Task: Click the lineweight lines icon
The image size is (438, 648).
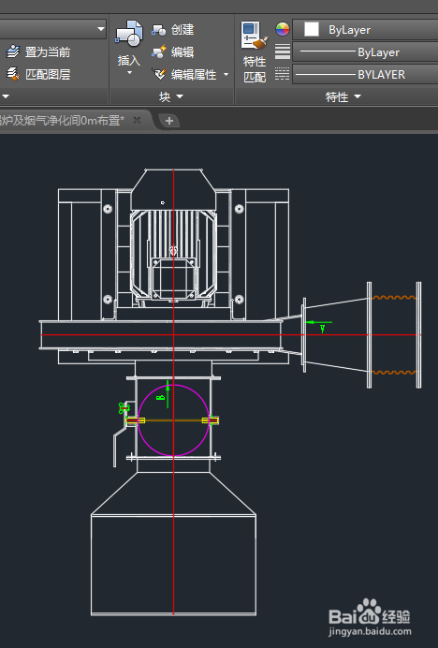Action: pyautogui.click(x=283, y=52)
